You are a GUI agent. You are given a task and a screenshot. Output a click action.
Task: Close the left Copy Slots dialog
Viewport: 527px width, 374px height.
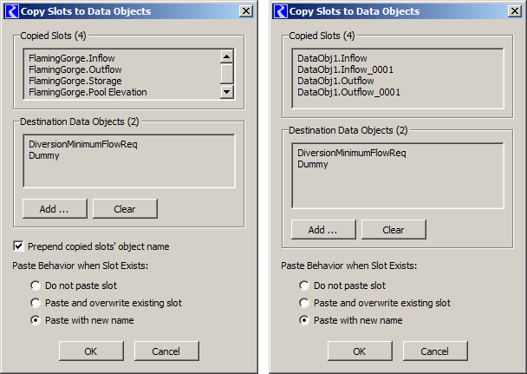(x=246, y=11)
